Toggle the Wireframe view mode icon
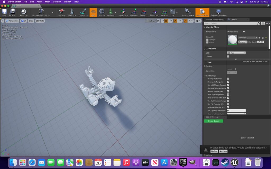 (x=71, y=12)
